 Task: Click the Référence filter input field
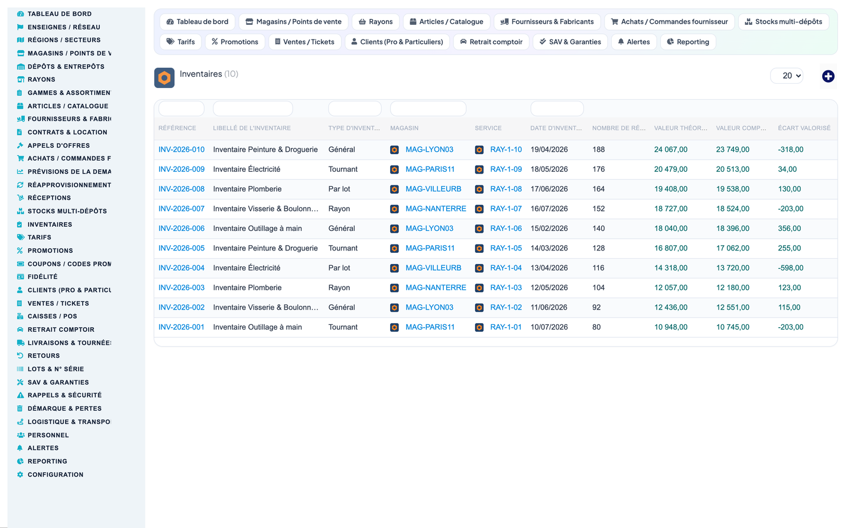point(181,109)
